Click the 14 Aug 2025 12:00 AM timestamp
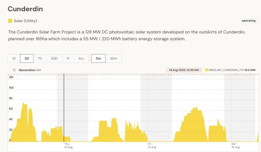 (x=184, y=70)
